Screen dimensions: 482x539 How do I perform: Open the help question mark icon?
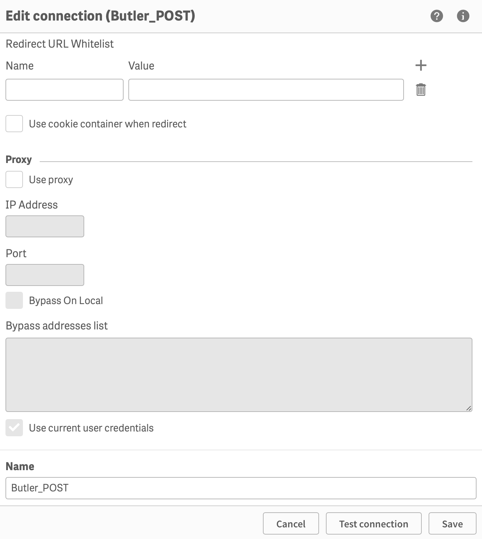click(436, 16)
